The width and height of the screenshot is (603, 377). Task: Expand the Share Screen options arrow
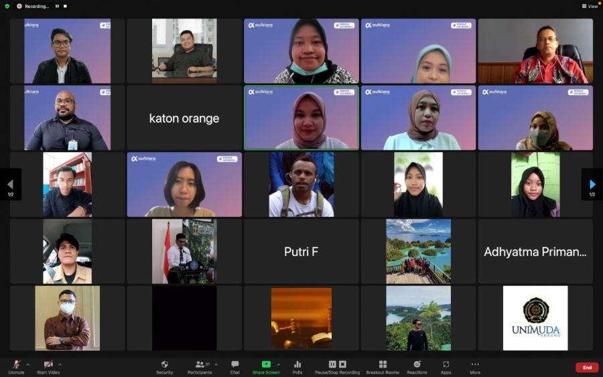pyautogui.click(x=278, y=364)
